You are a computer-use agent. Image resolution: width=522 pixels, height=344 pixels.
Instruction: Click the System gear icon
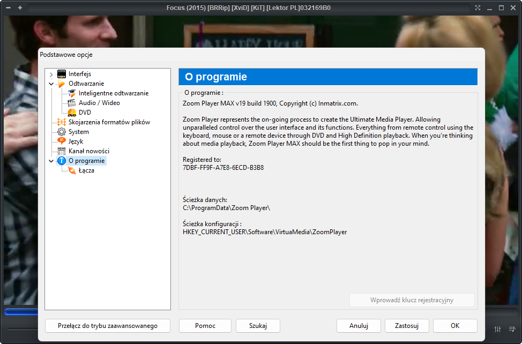pos(62,132)
